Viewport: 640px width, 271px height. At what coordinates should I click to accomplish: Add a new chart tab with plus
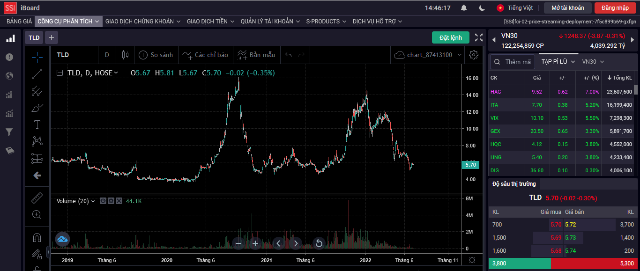coord(52,37)
